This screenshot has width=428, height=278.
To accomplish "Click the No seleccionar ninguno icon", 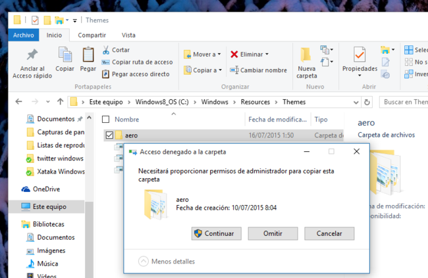I will point(409,62).
